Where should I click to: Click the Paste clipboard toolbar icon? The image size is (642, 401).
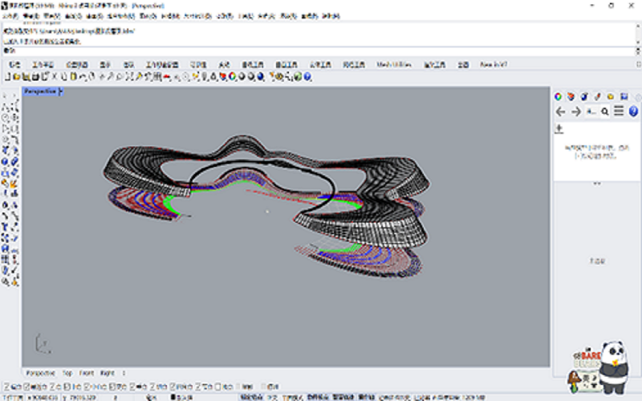[x=73, y=76]
